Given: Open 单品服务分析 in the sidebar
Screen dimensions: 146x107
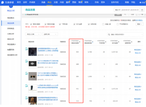Looking at the screenshot, I should [x=12, y=55].
